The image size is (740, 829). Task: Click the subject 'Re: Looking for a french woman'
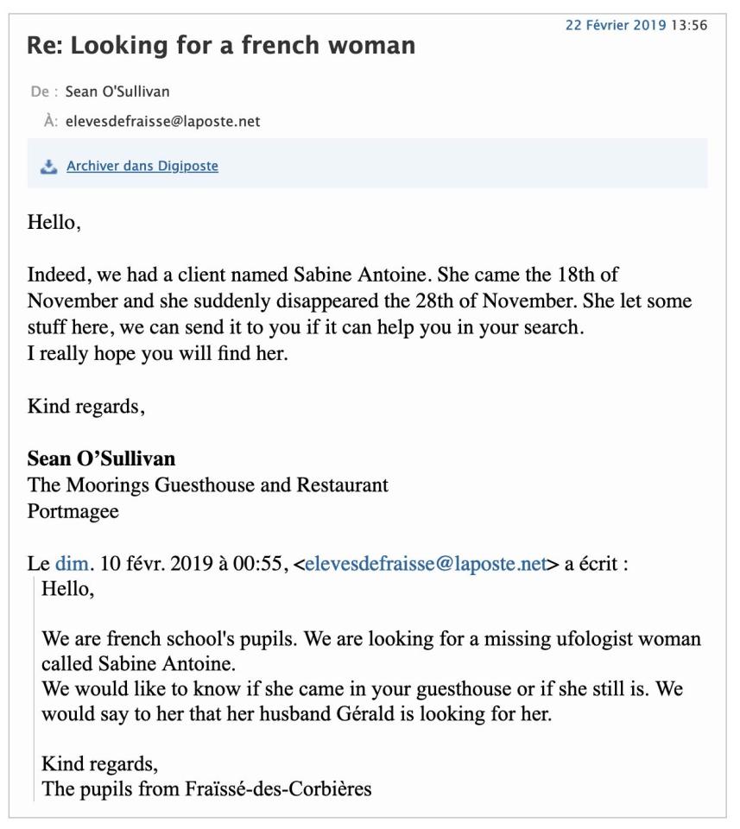tap(221, 45)
